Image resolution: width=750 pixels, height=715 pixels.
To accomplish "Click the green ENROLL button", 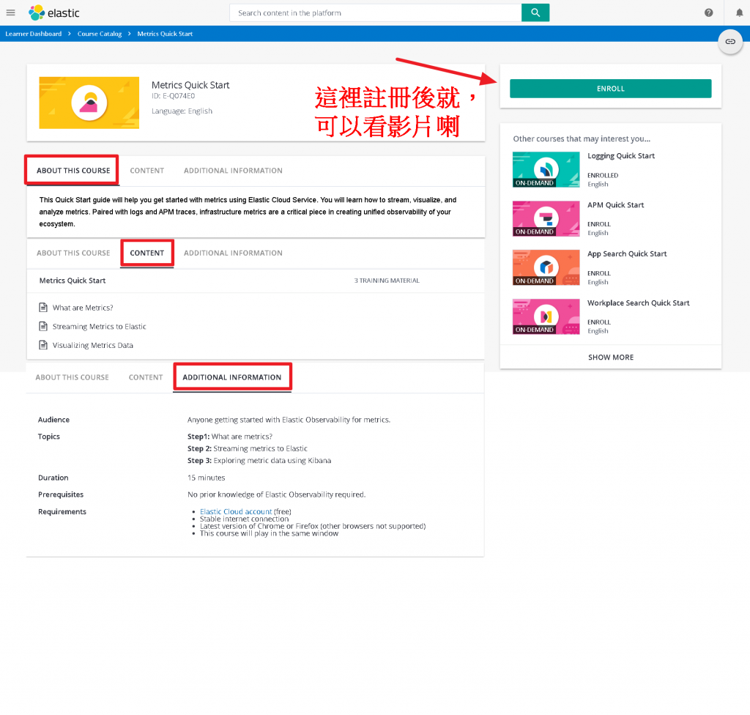I will [610, 89].
